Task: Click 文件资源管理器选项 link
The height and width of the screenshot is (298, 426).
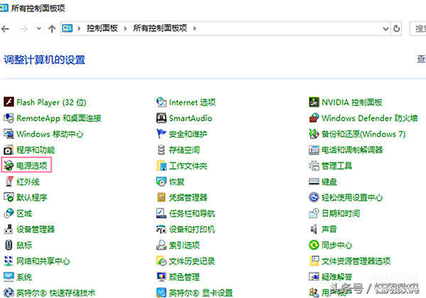Action: (356, 261)
